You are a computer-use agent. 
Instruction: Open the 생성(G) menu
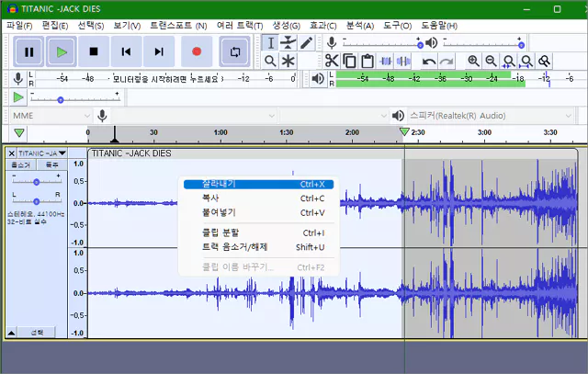[x=286, y=26]
